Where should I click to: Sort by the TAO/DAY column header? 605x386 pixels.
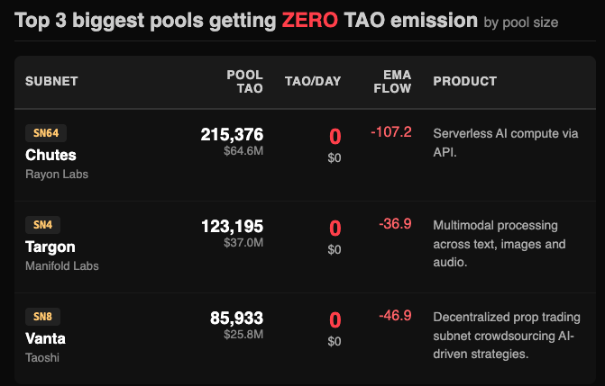[x=312, y=81]
